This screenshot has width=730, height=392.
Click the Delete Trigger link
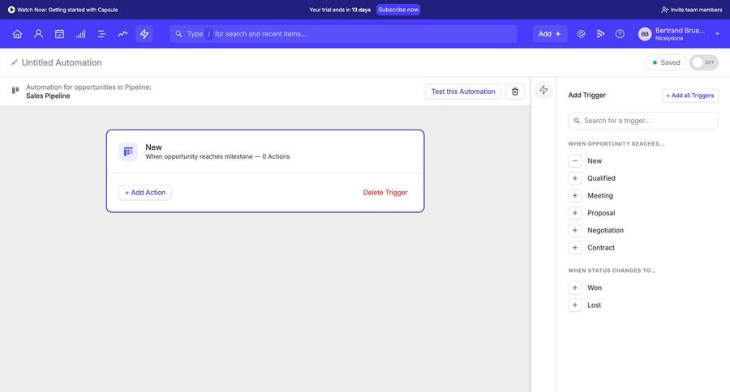coord(385,193)
